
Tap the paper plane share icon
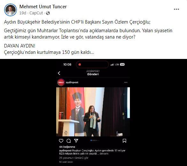tap(76, 141)
